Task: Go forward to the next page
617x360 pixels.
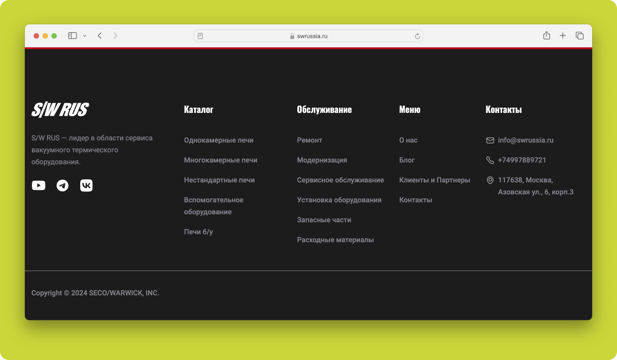Action: tap(115, 36)
